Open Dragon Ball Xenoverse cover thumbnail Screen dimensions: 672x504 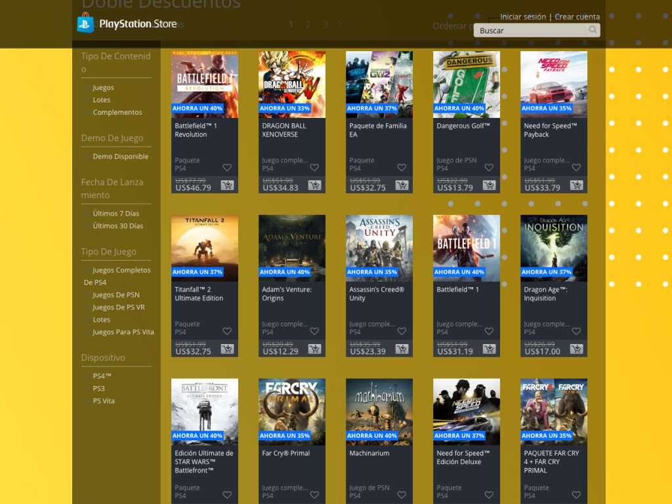[292, 85]
